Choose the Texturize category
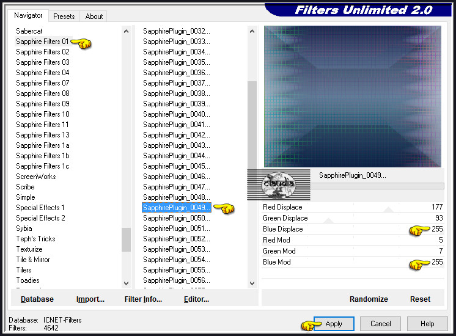 [x=29, y=249]
